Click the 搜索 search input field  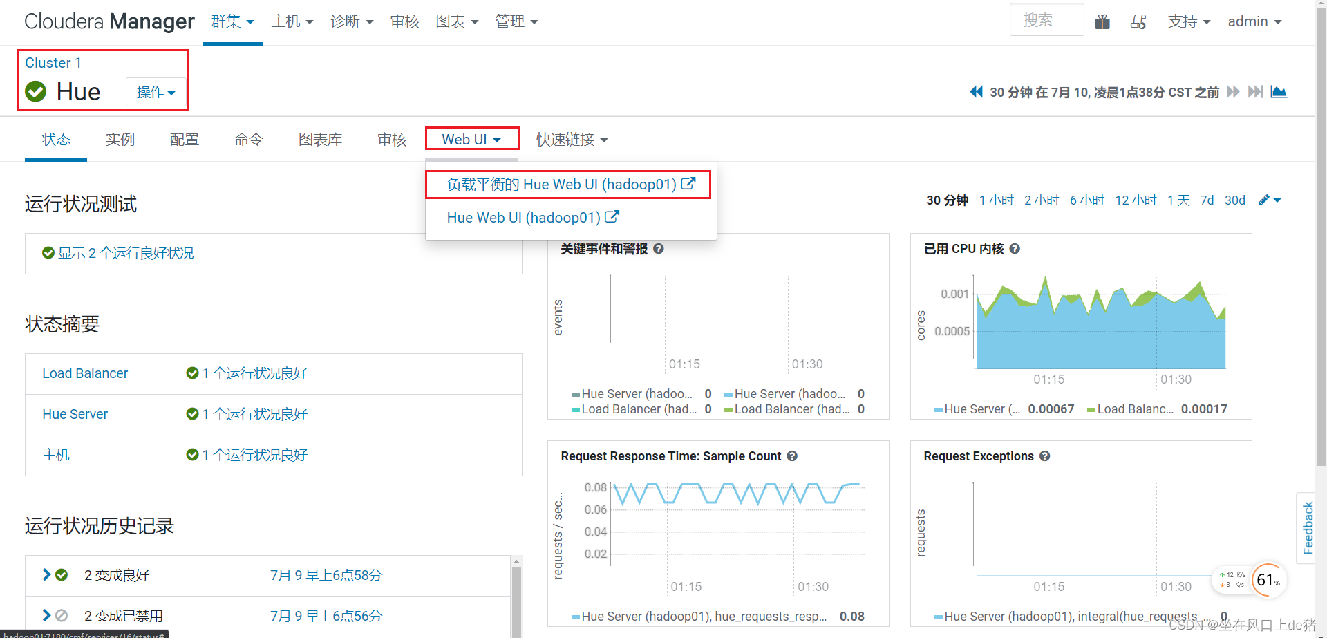point(1046,20)
